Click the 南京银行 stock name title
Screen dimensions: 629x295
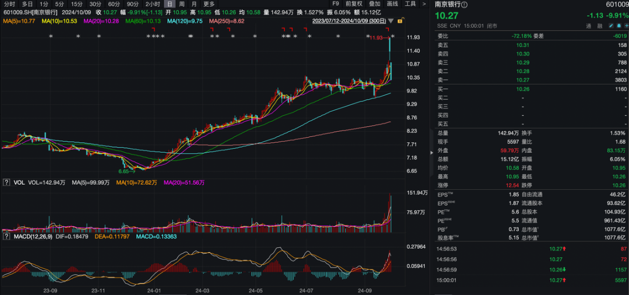point(448,5)
